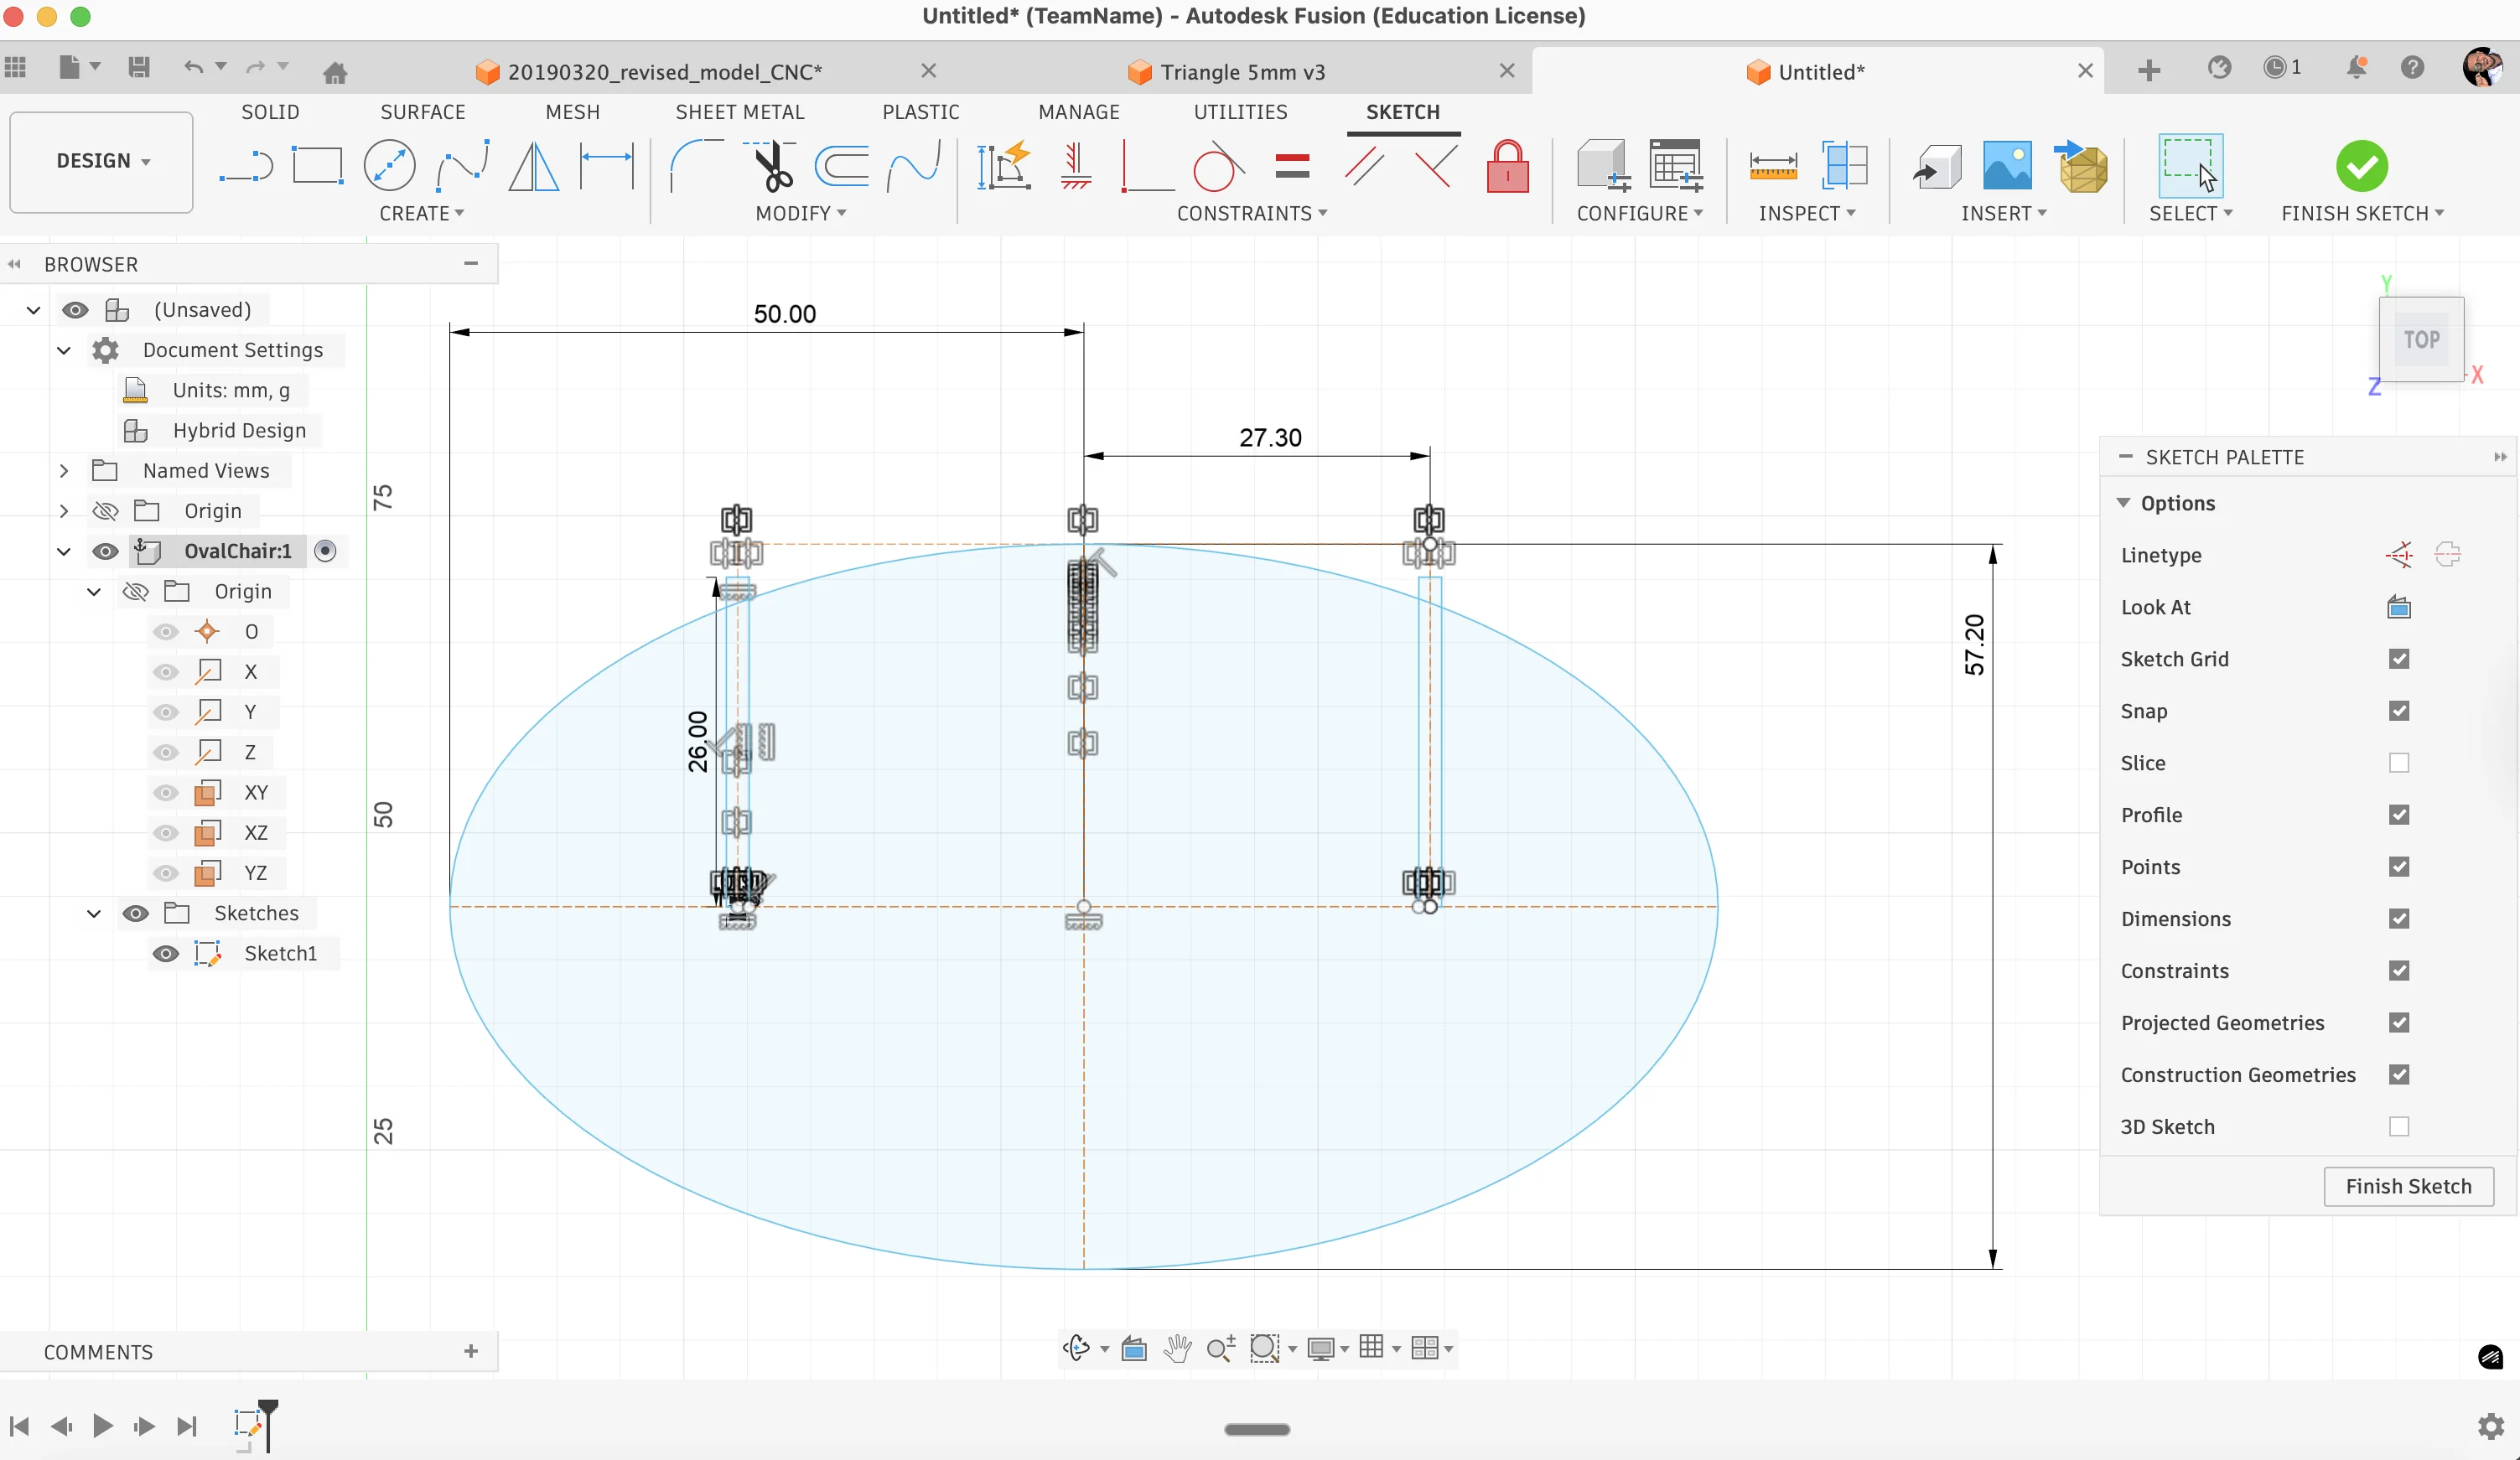The image size is (2520, 1460).
Task: Select the Center Diameter Circle tool
Action: click(389, 166)
